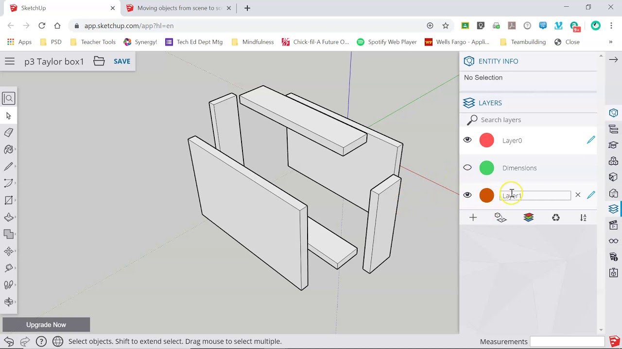
Task: Activate the Tape Measure tool
Action: [9, 268]
